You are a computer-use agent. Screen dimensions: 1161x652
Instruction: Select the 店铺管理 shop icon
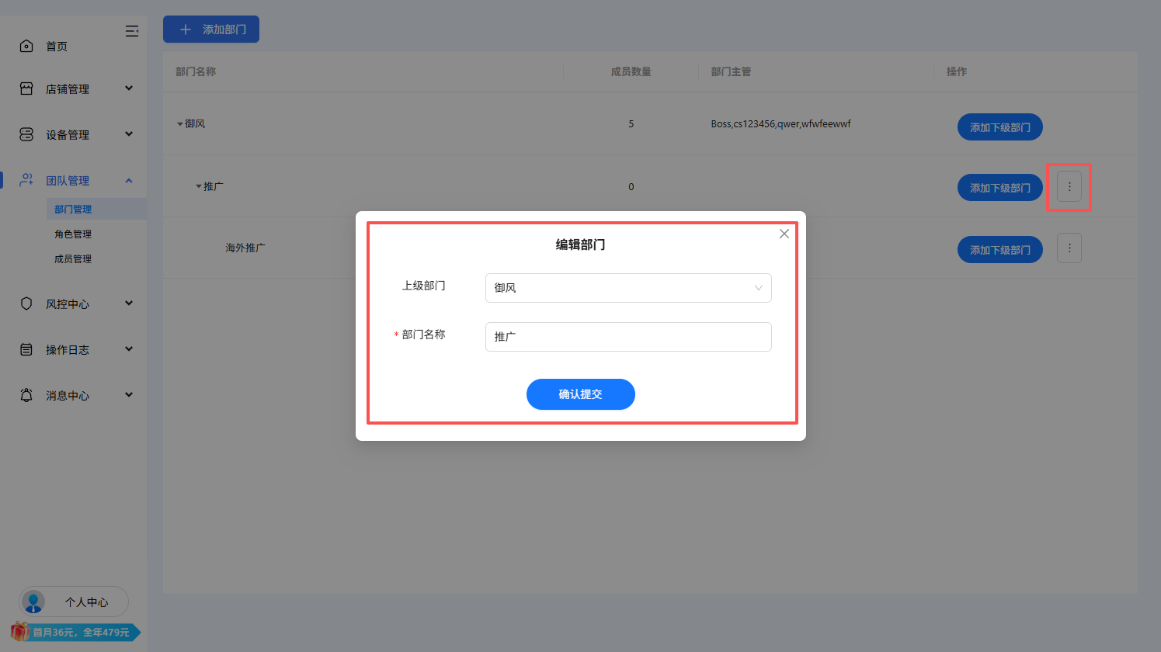pyautogui.click(x=26, y=88)
